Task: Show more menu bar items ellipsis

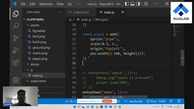Action: (79, 4)
